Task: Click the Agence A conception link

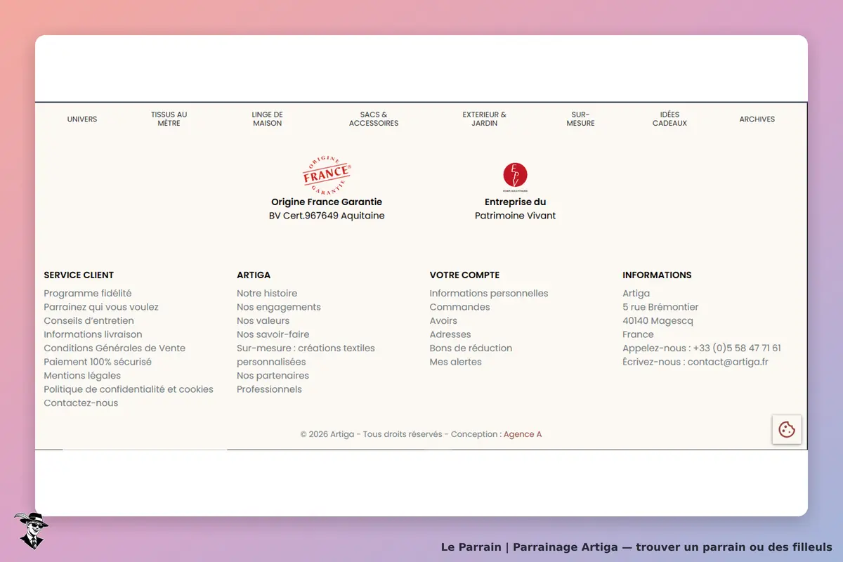Action: (x=523, y=434)
